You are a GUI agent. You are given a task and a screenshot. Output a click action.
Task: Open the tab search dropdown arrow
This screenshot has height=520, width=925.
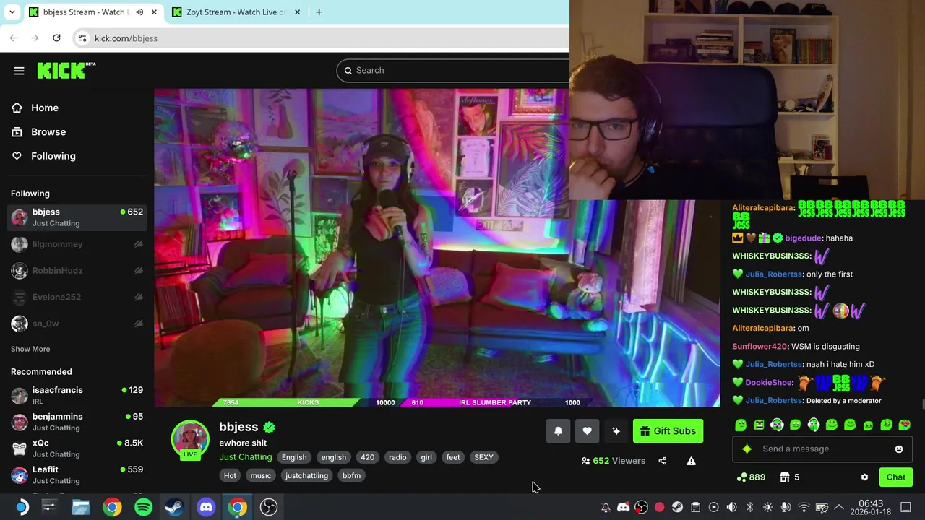point(12,12)
